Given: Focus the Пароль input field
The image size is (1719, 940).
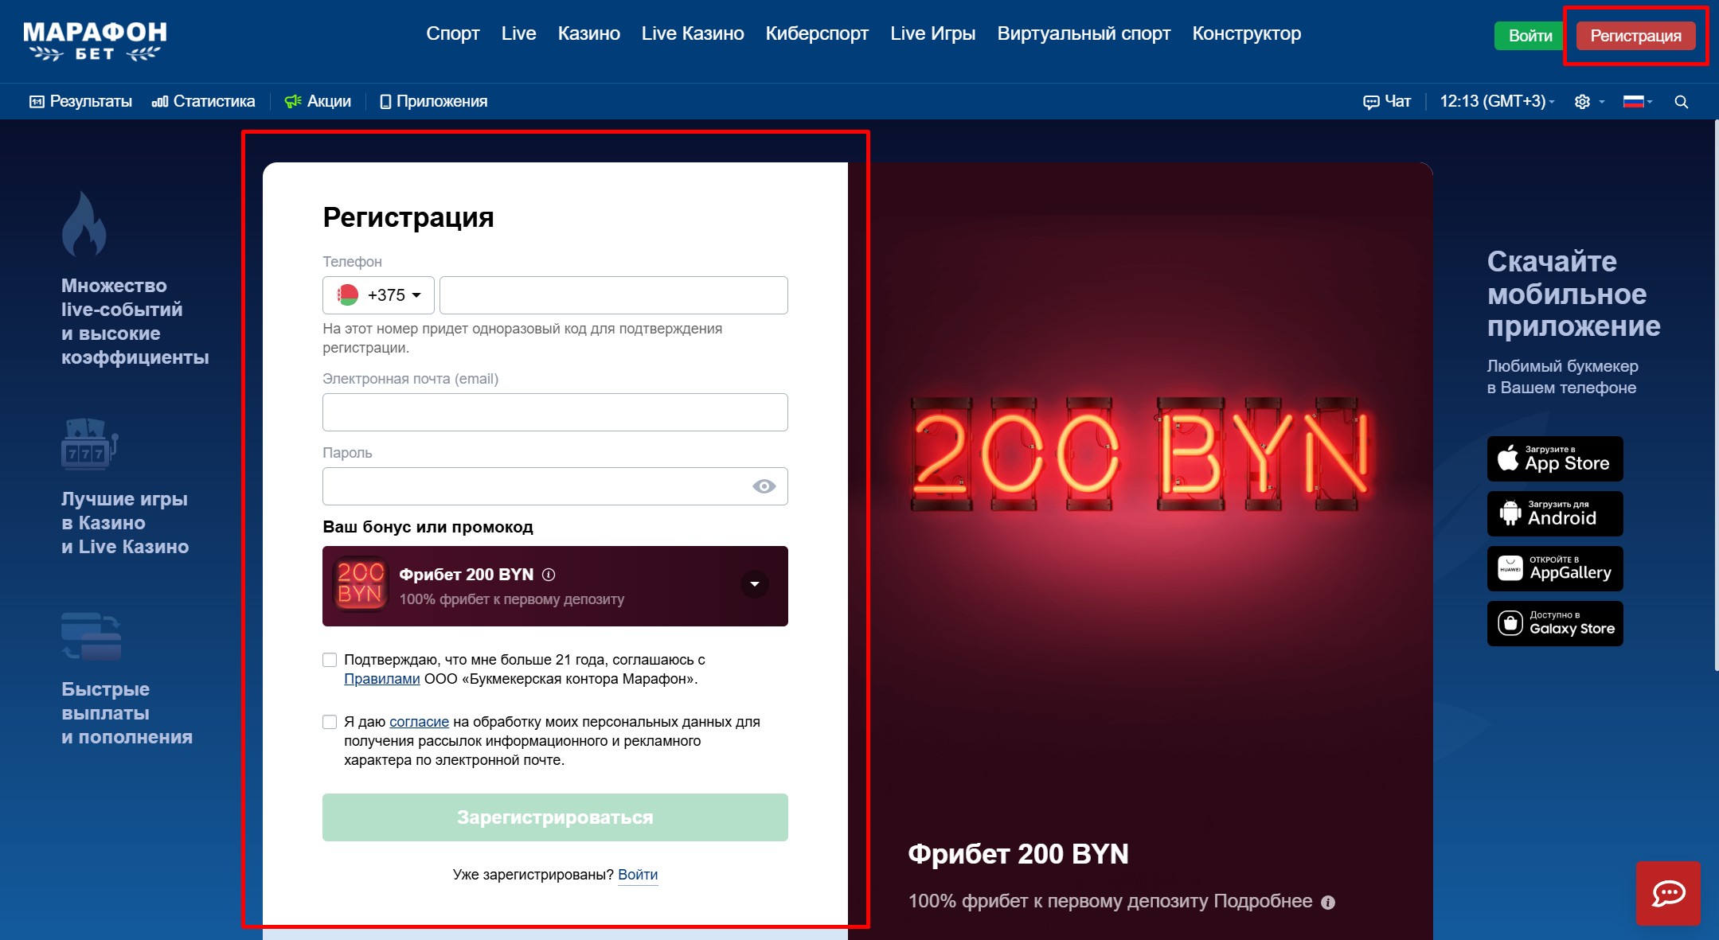Looking at the screenshot, I should tap(555, 486).
